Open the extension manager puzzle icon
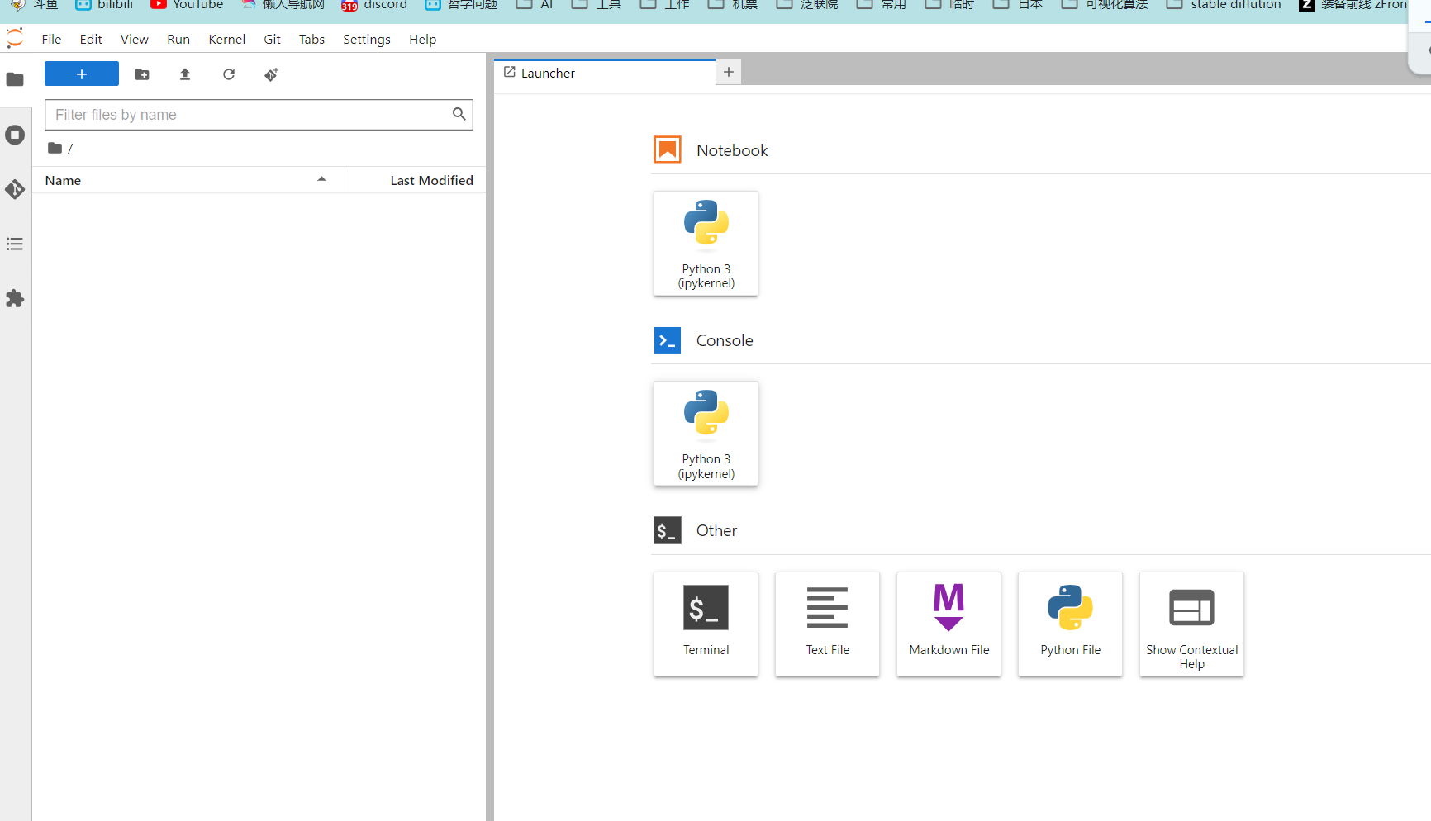Viewport: 1431px width, 821px height. coord(15,298)
